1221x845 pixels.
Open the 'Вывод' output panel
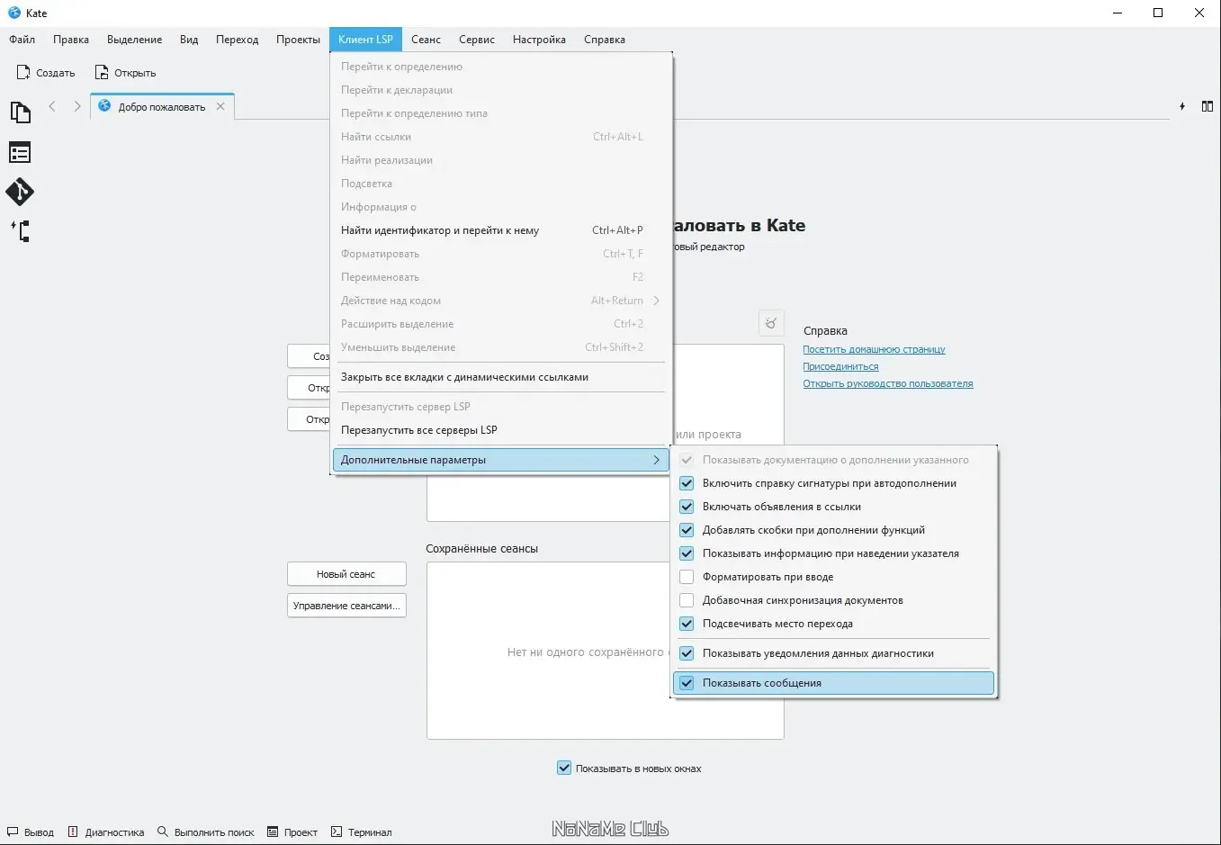pyautogui.click(x=31, y=832)
